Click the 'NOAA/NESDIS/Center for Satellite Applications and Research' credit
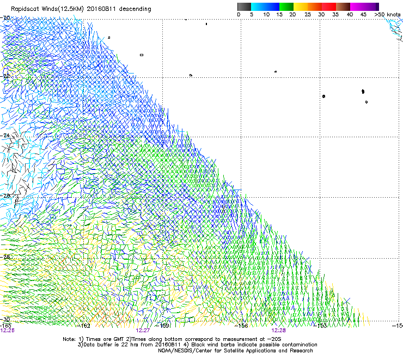The height and width of the screenshot is (354, 403). click(x=235, y=351)
